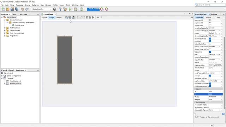The width and height of the screenshot is (226, 127).
Task: Collapse the Layout properties section
Action: [x=195, y=89]
